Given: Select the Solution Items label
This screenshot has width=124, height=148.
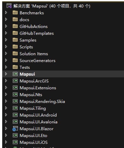Looking at the screenshot, I should pos(34,54).
